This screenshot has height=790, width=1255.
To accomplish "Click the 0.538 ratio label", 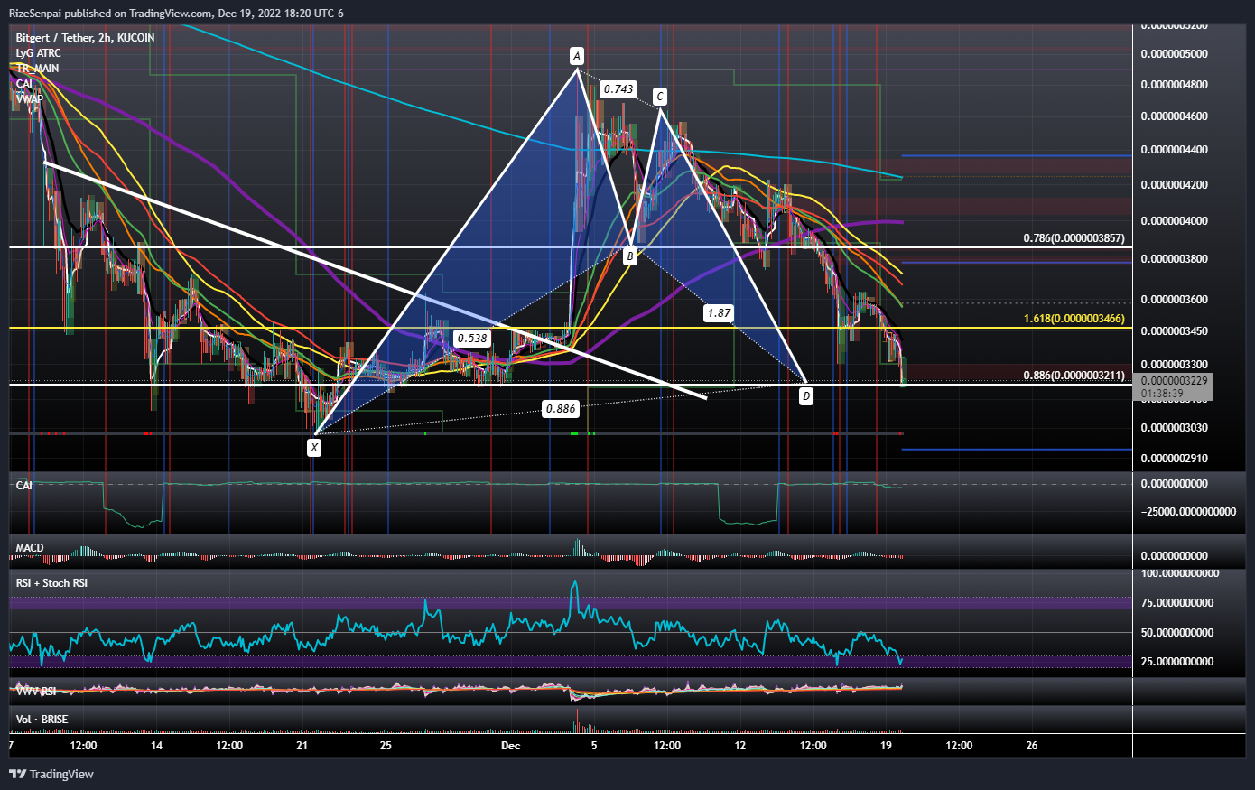I will [x=472, y=339].
